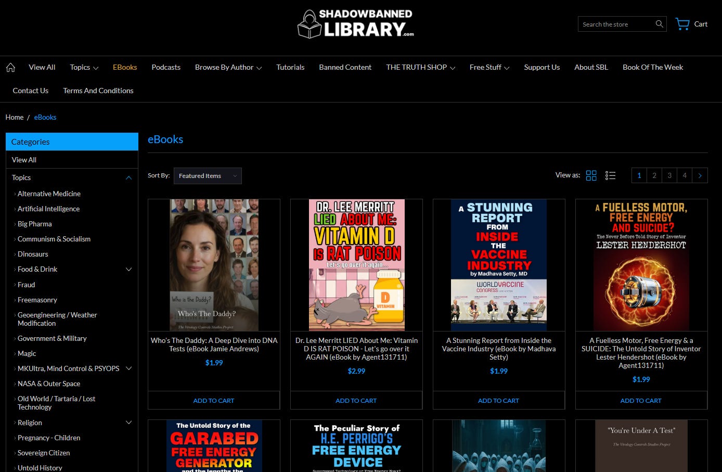
Task: Open Support Us menu item
Action: 541,67
